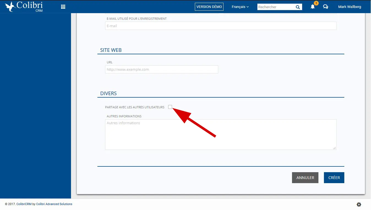371x210 pixels.
Task: Open the apps grid menu icon
Action: tap(63, 7)
